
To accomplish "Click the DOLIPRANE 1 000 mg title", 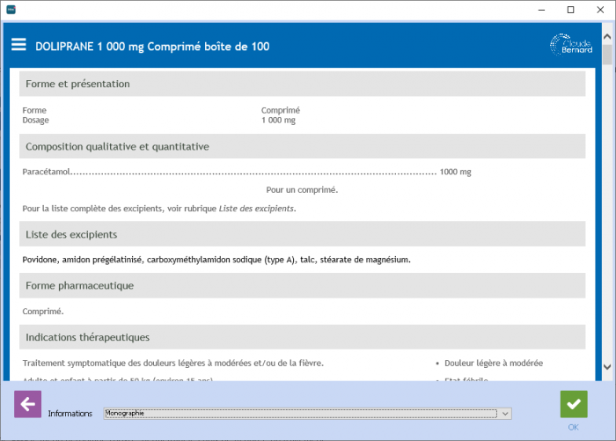I will (x=152, y=47).
